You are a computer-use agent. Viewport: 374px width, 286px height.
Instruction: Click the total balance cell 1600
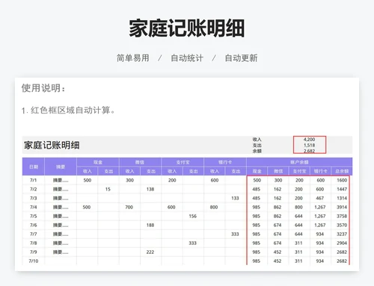pos(342,180)
